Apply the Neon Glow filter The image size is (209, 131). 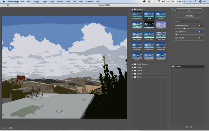pyautogui.click(x=161, y=25)
